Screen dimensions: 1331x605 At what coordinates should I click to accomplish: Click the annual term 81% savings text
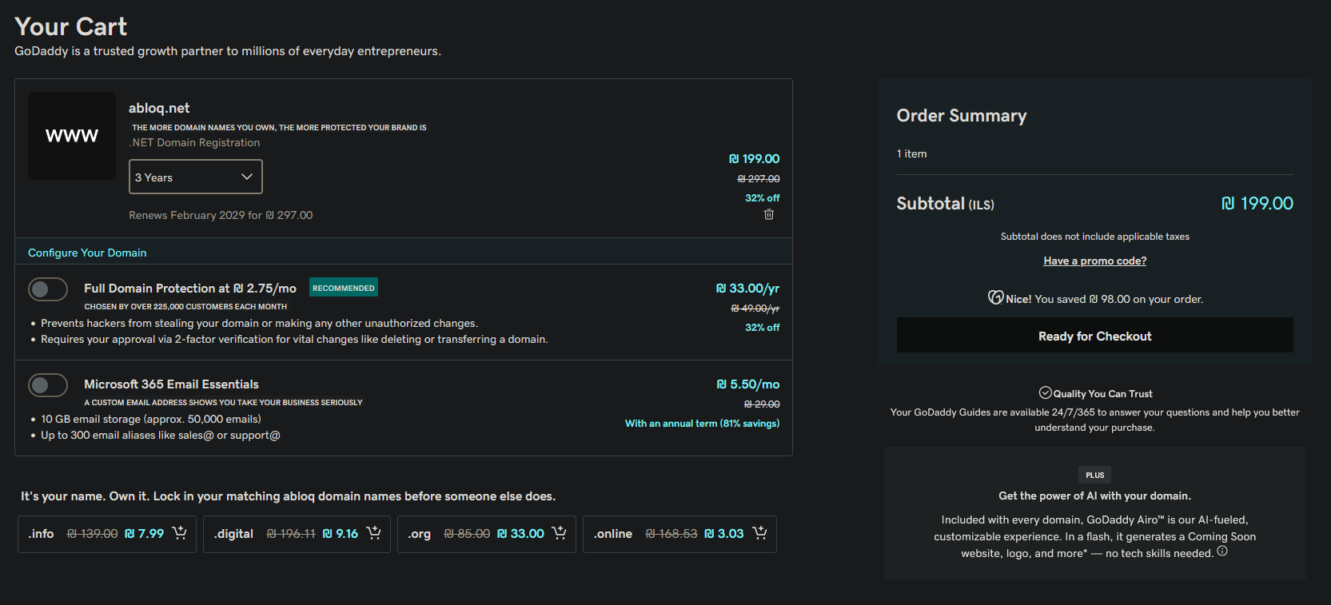click(702, 424)
